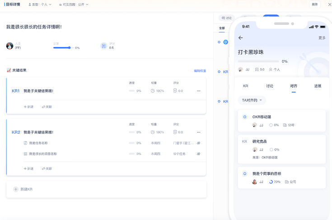
Task: Tap the 打卡黑珍珠 title
Action: point(251,52)
